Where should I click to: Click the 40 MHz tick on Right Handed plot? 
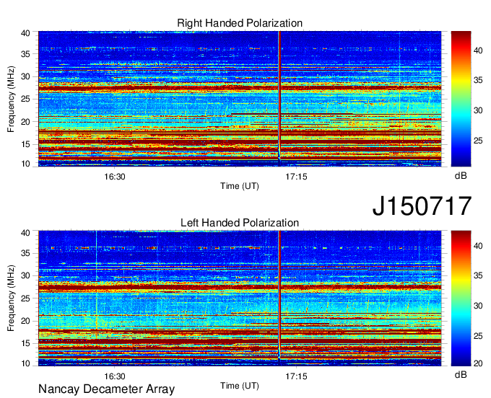pyautogui.click(x=25, y=33)
